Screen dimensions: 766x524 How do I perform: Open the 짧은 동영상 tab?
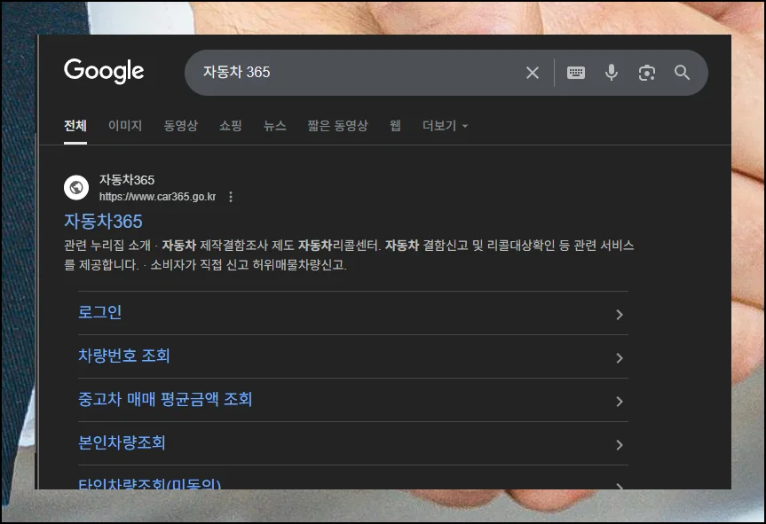pyautogui.click(x=337, y=126)
